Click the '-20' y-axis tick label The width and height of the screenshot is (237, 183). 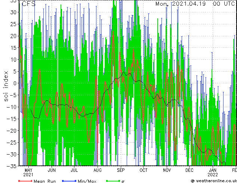(x=12, y=131)
